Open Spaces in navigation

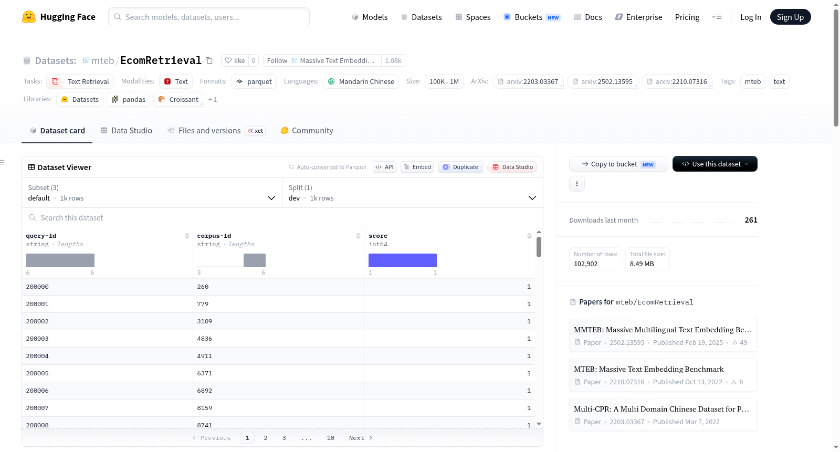[472, 17]
